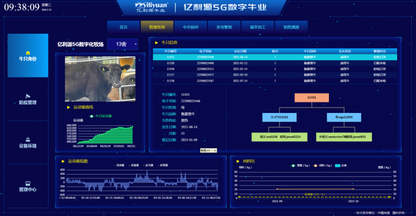
Task: Toggle the 休息量 legend entry
Action: click(x=163, y=165)
